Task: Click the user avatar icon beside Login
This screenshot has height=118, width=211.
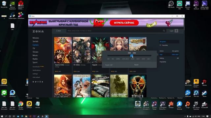Action: tap(176, 31)
